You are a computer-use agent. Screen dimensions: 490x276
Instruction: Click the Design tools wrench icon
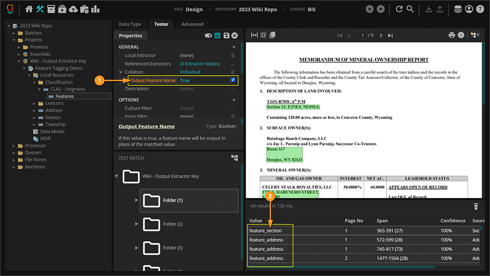coord(40,9)
